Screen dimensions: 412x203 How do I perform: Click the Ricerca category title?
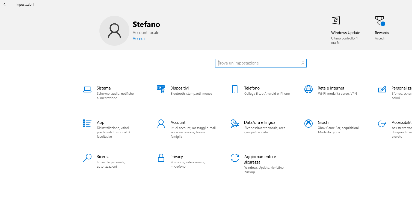pos(103,157)
